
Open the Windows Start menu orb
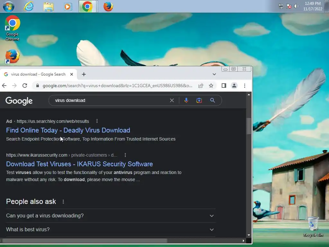(9, 6)
